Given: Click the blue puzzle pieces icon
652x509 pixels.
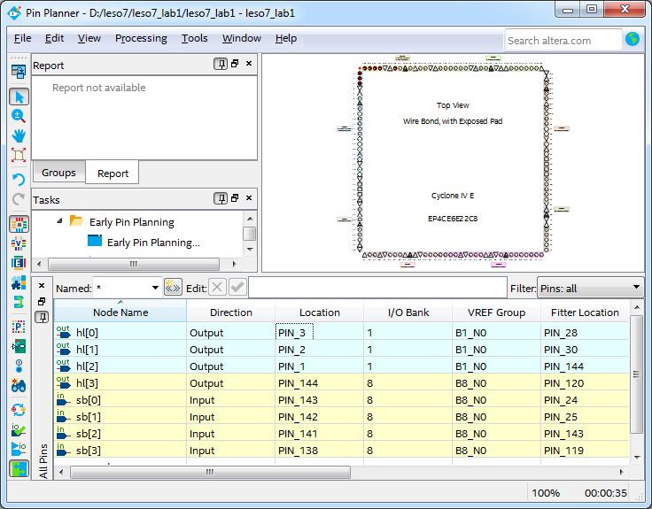Looking at the screenshot, I should [x=19, y=282].
